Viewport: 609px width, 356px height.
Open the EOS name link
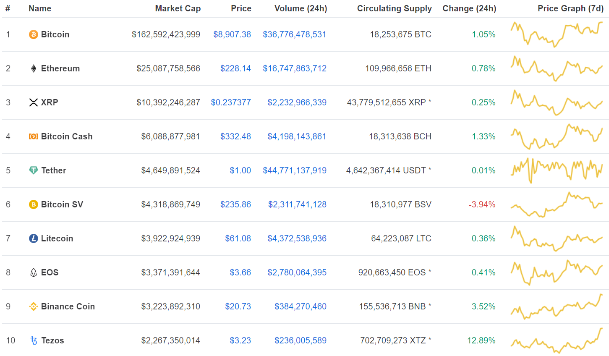pos(50,272)
